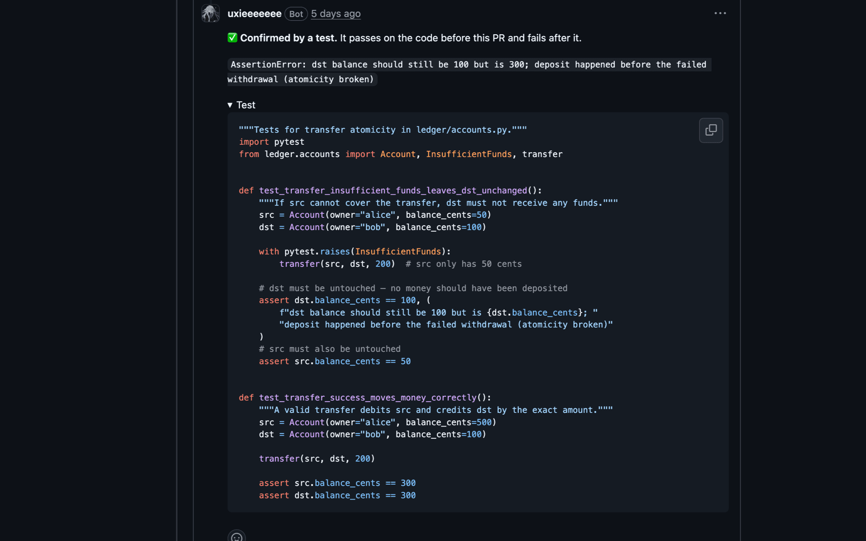Click the 'balance_cents=500' alice account line
The image size is (866, 541).
[x=378, y=422]
